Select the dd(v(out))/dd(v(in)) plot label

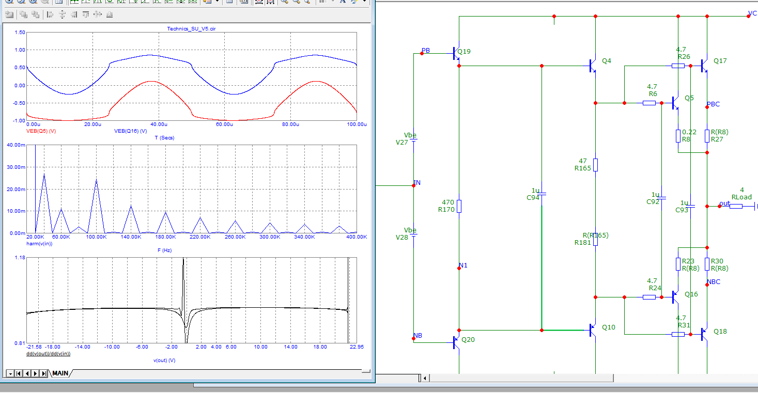click(48, 354)
